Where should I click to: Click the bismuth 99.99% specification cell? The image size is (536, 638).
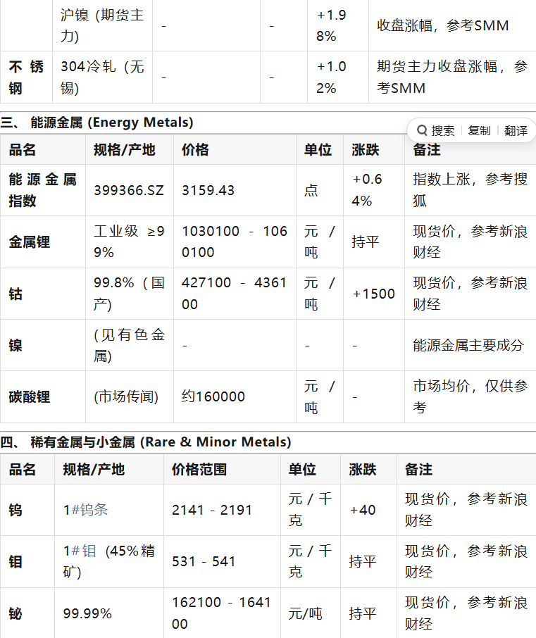point(87,613)
